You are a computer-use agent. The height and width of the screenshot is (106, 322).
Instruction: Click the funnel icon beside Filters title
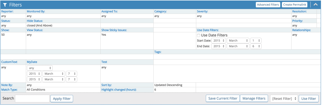[x=5, y=5]
